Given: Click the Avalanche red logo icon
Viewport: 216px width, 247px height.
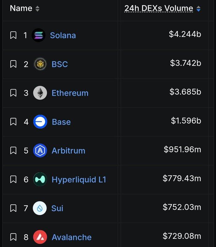Looking at the screenshot, I should pos(40,237).
